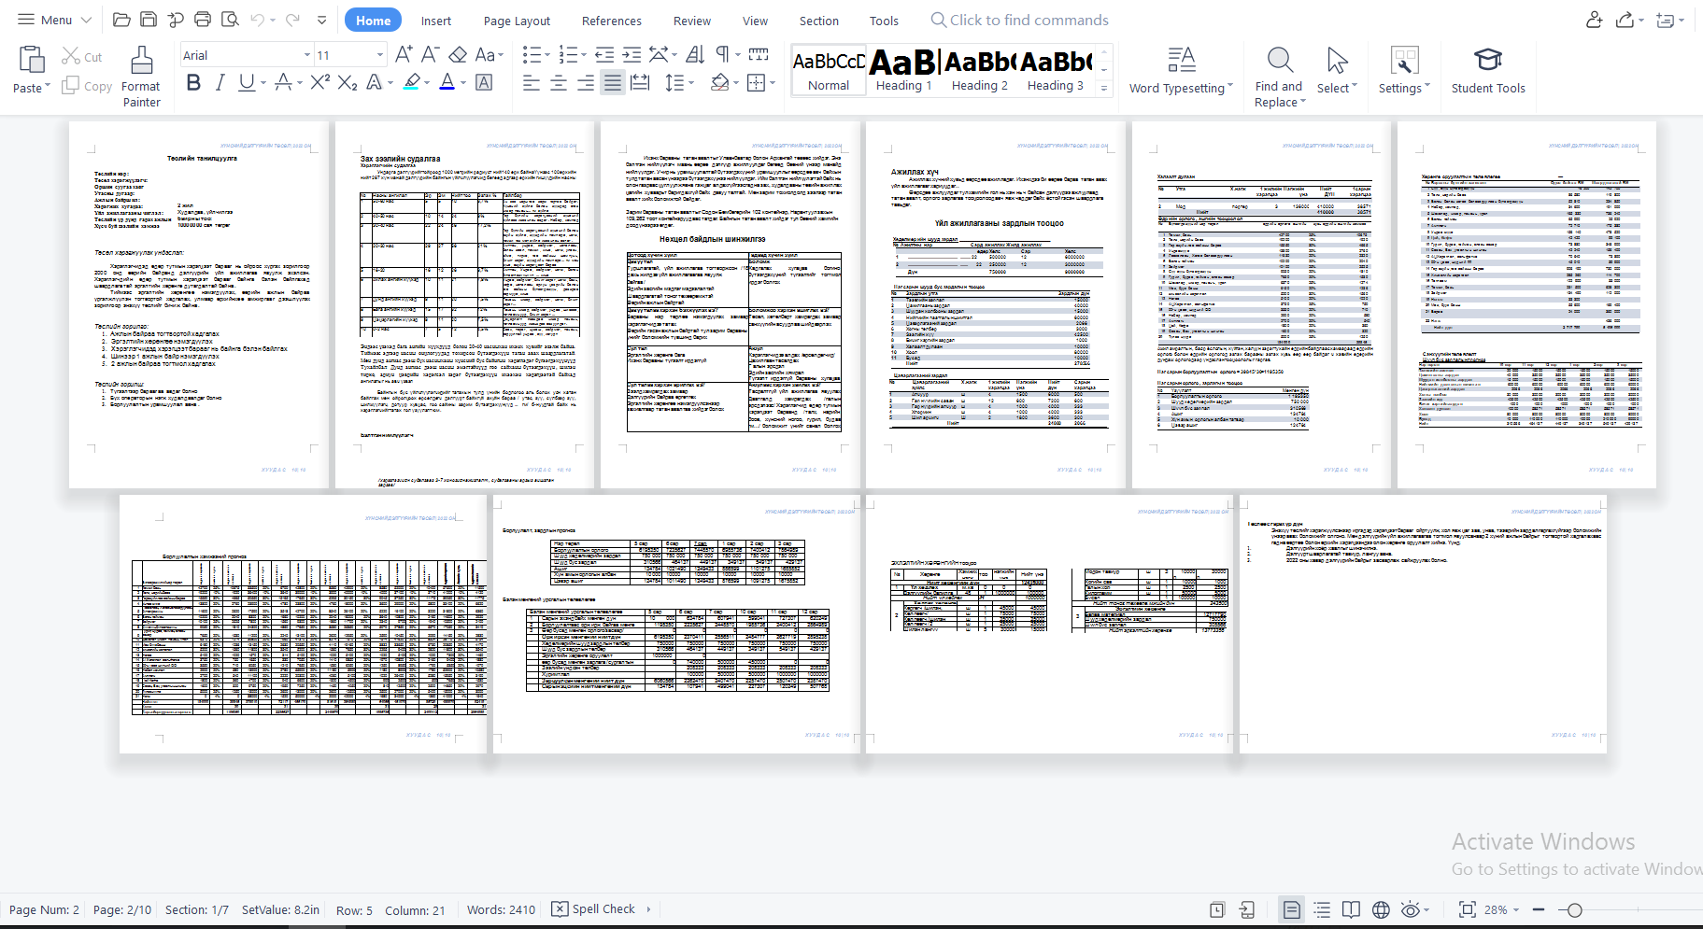Adjust the zoom slider handle

pyautogui.click(x=1574, y=909)
